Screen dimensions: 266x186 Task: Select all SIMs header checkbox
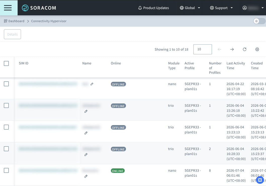click(6, 63)
